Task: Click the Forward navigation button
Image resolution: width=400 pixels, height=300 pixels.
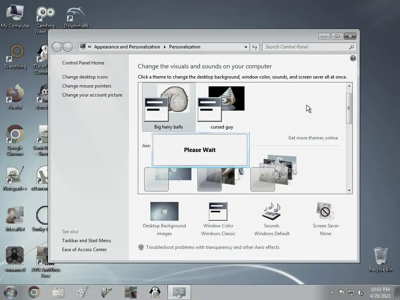Action: [x=68, y=47]
